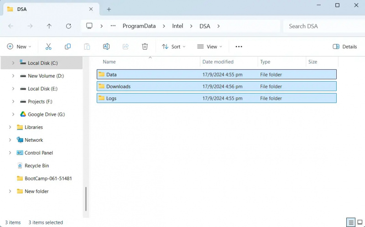Click Data row date modified cell
Viewport: 365px width, 227px height.
pyautogui.click(x=222, y=74)
